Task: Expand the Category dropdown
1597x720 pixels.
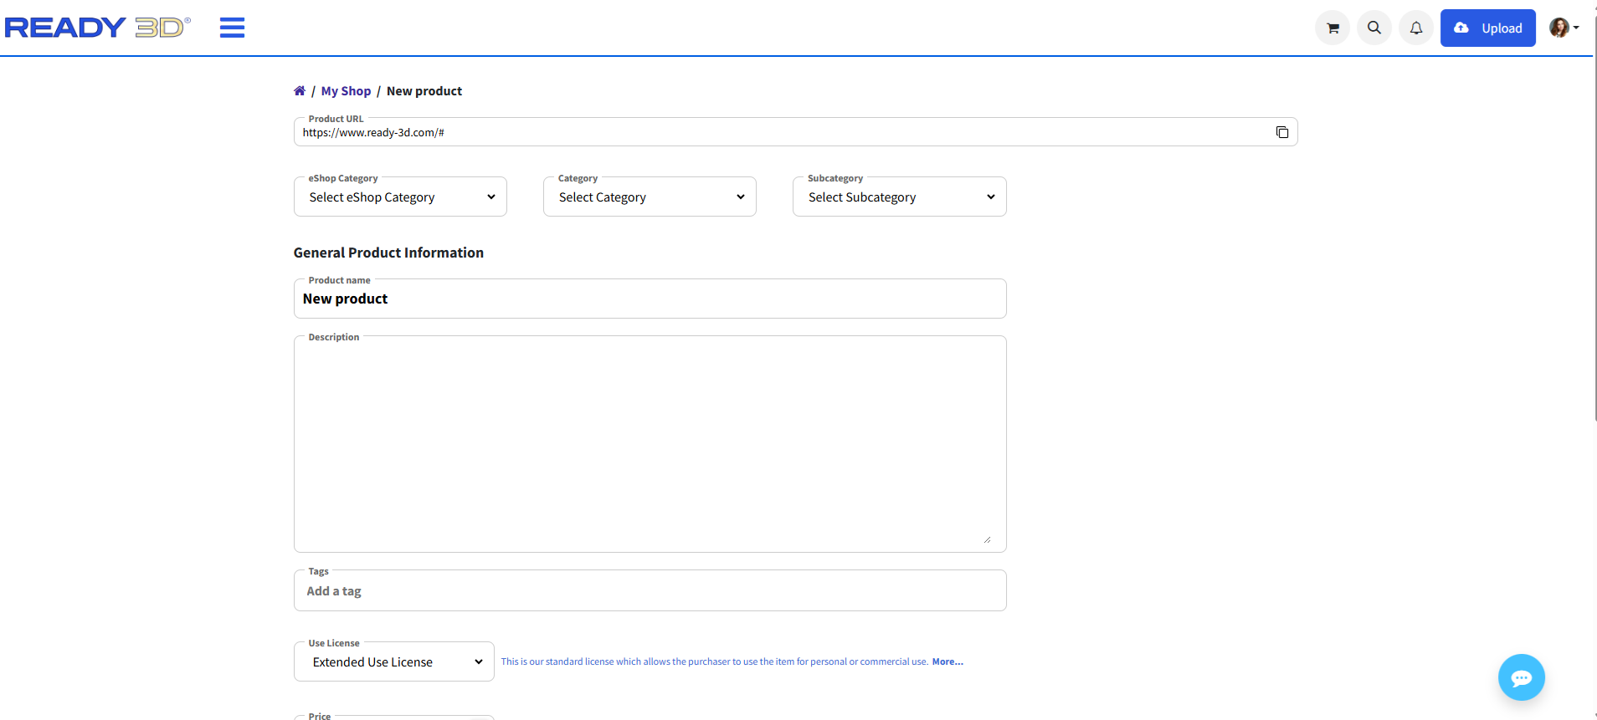Action: [650, 197]
